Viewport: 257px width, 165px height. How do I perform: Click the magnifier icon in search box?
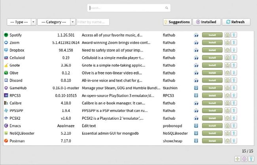[x=167, y=8]
